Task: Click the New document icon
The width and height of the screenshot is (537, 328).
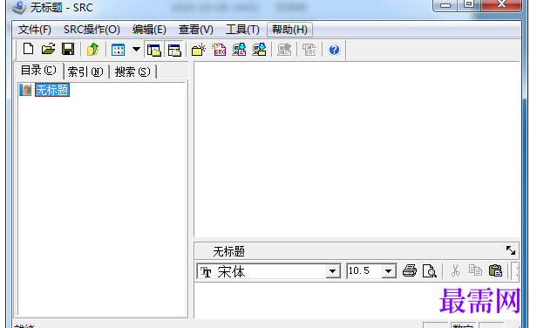Action: 28,50
